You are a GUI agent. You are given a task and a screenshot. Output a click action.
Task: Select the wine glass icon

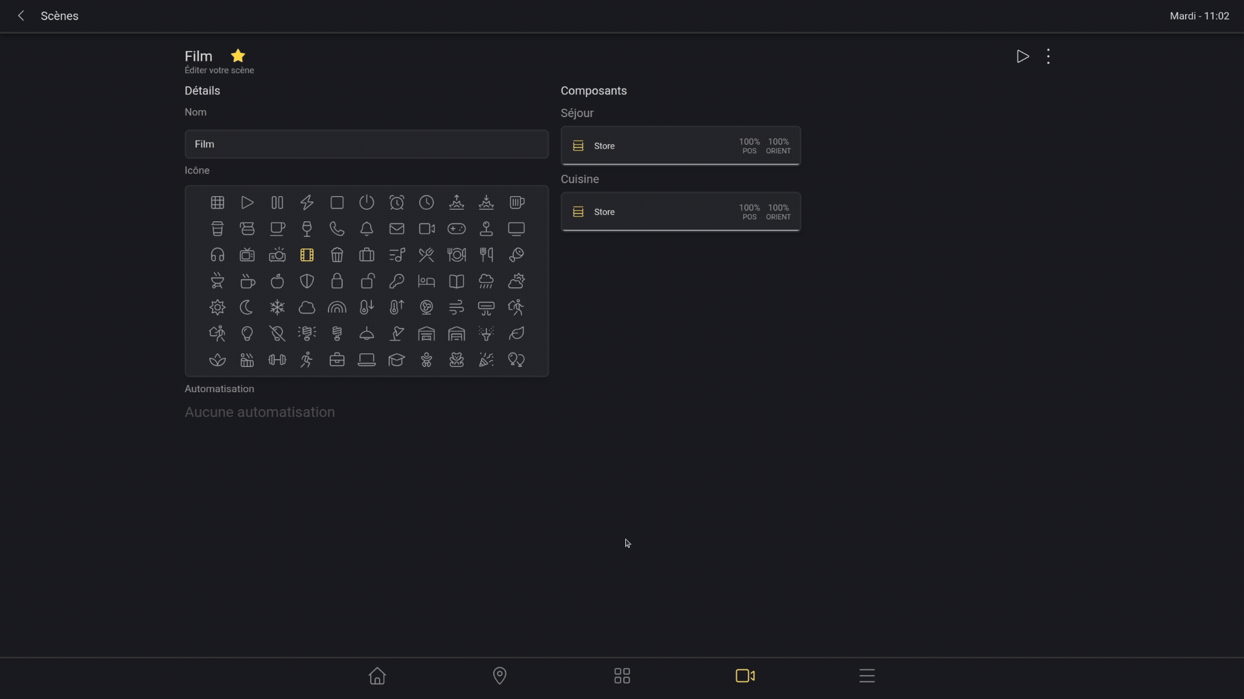[x=307, y=228]
